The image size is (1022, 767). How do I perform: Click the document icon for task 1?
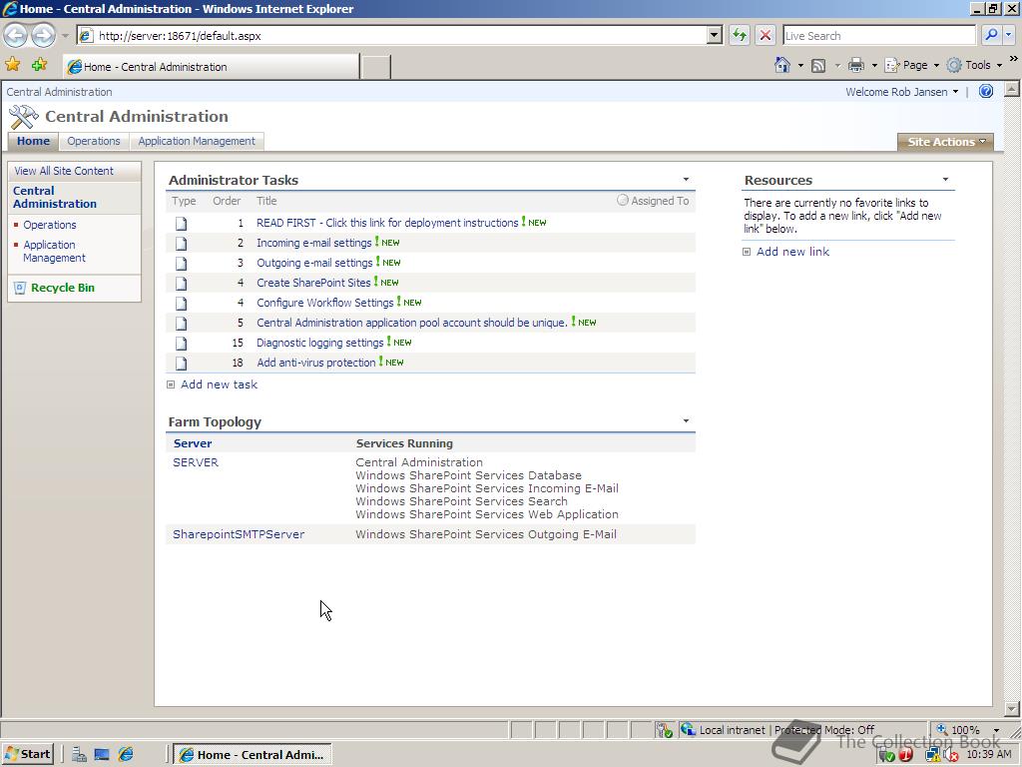tap(182, 223)
